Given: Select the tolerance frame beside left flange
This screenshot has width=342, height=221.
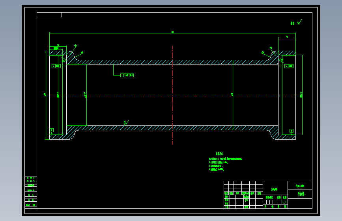Looking at the screenshot, I should (x=56, y=66).
